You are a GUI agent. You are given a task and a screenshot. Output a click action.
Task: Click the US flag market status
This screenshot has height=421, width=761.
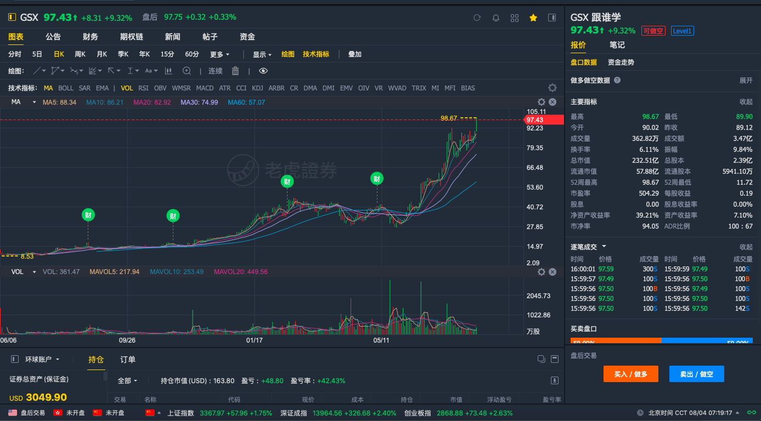pyautogui.click(x=13, y=413)
